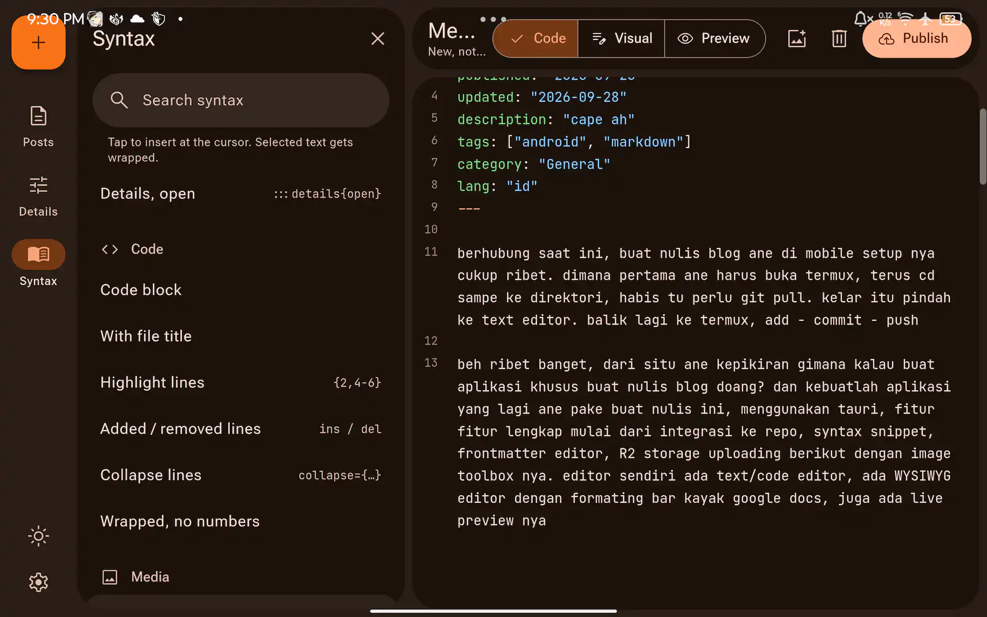Click the Media section header
987x617 pixels.
pyautogui.click(x=136, y=577)
